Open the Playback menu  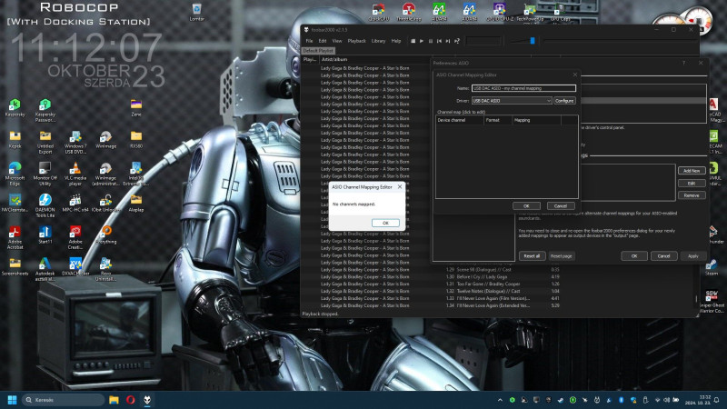(x=356, y=41)
